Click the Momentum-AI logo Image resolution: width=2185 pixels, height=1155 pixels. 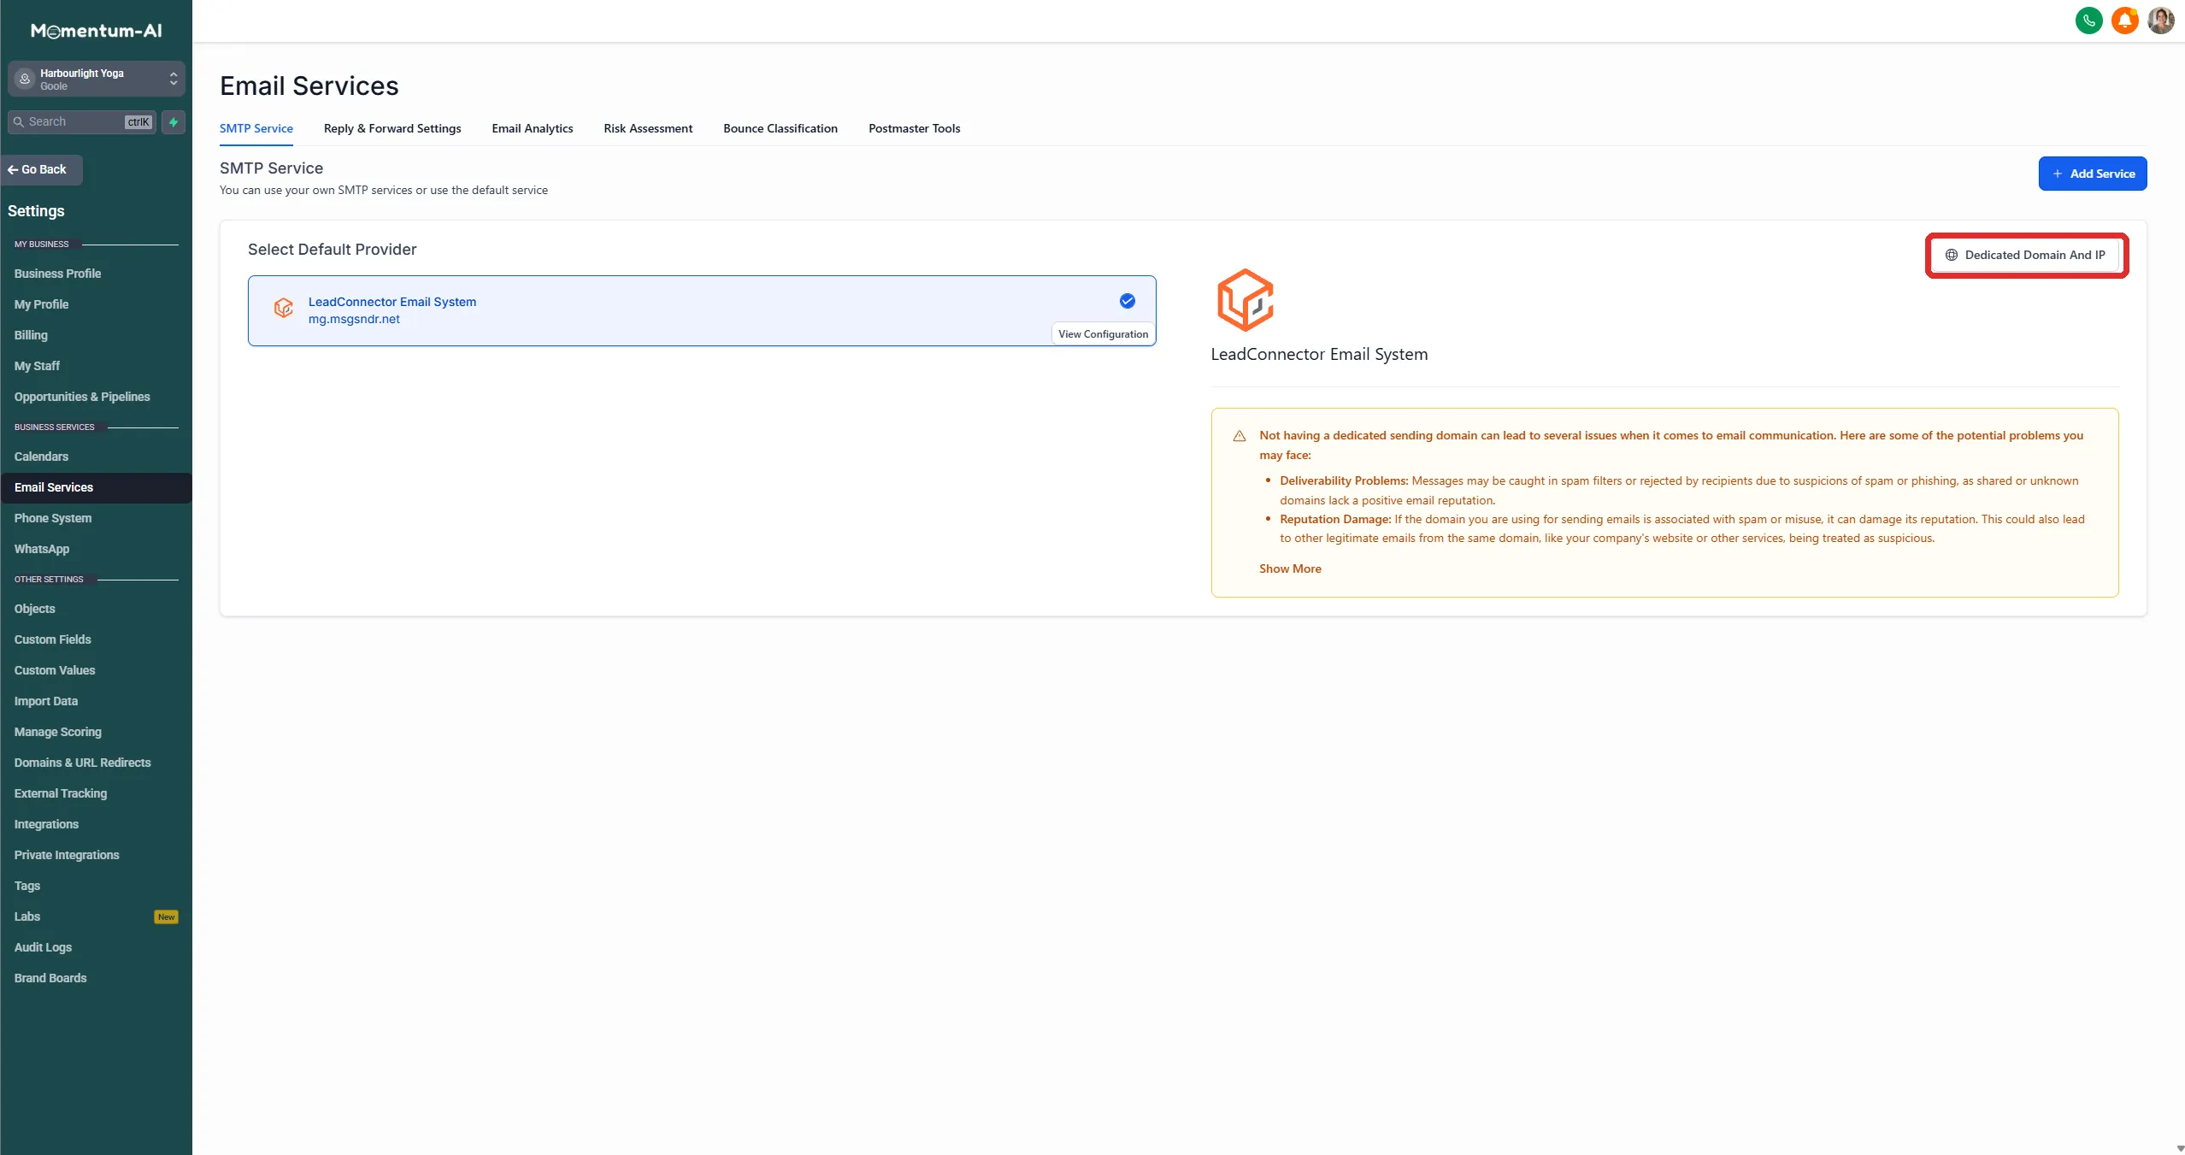[96, 31]
